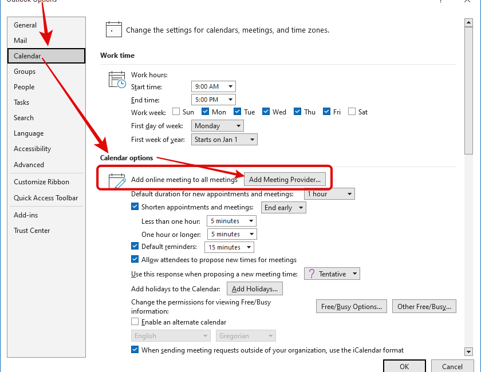
Task: Click the calendar header icon beside settings description
Action: 114,29
